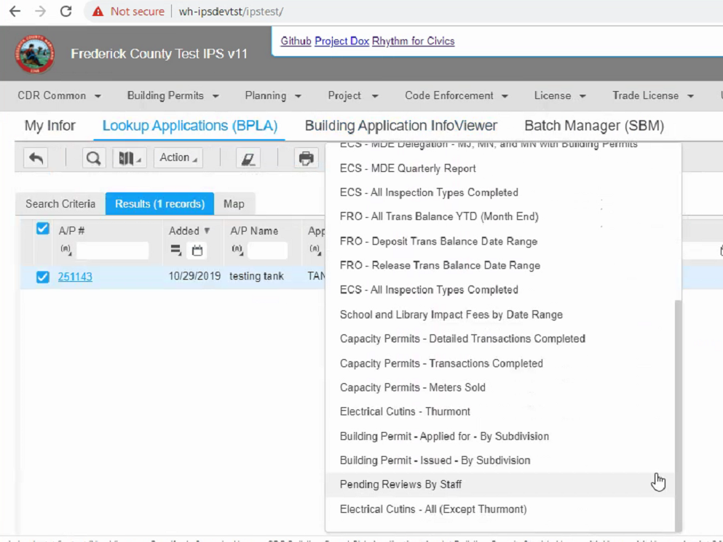Click the magnifier search toolbar icon
The image size is (723, 542).
point(94,158)
